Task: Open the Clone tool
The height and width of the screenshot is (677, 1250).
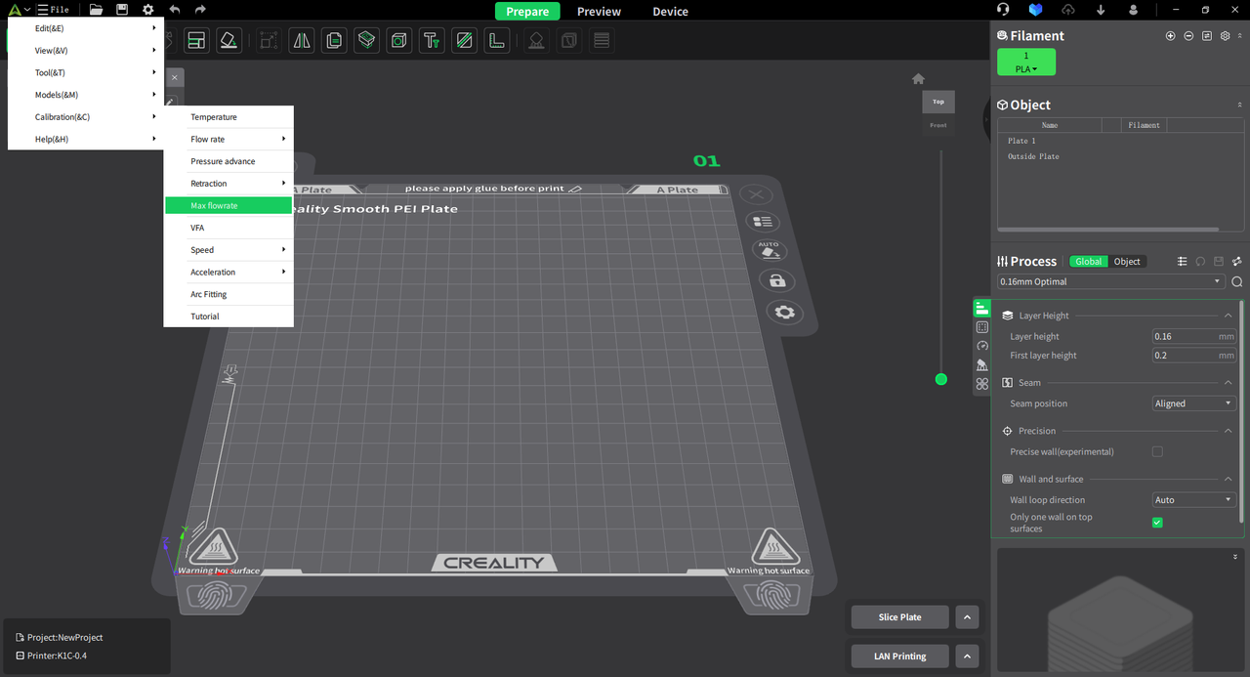Action: [x=333, y=40]
